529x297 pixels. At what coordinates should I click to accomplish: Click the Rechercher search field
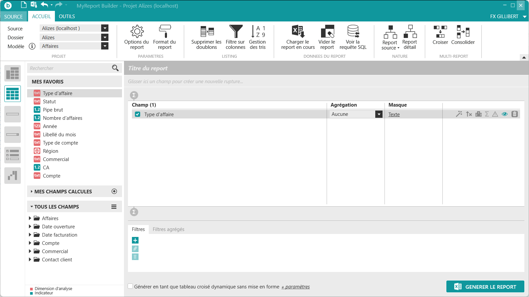(70, 68)
